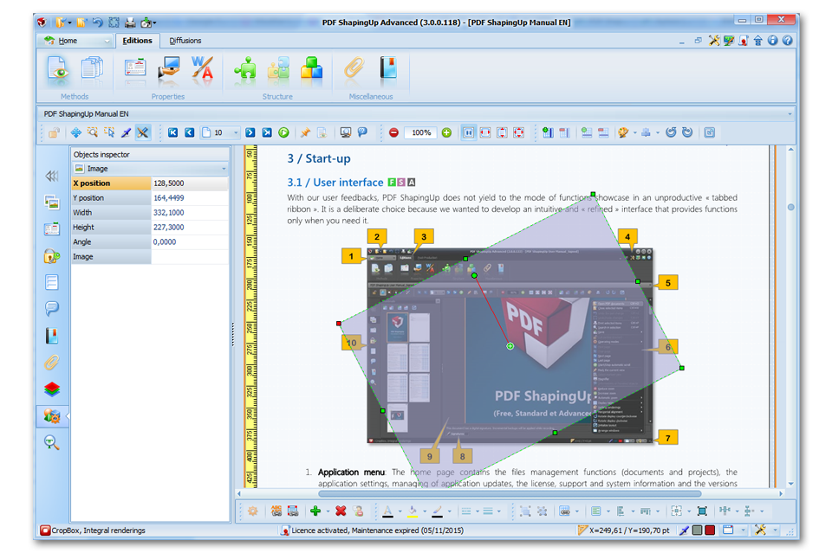Click the colored blocks Structure icon
832x553 pixels.
tap(311, 69)
